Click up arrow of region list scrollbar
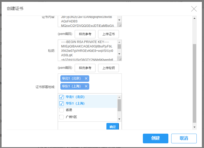 [x=119, y=97]
